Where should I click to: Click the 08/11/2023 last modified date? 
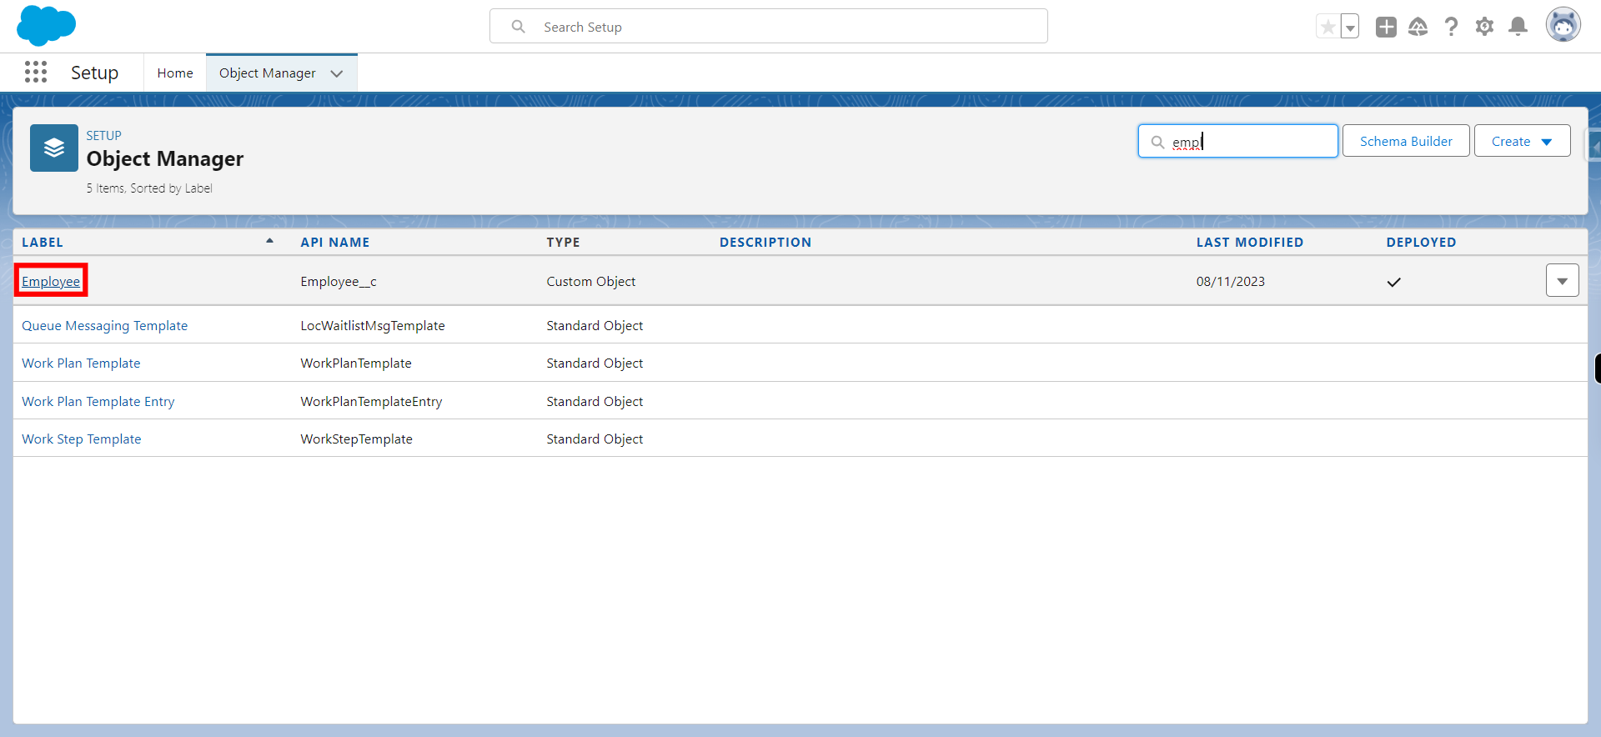coord(1231,282)
